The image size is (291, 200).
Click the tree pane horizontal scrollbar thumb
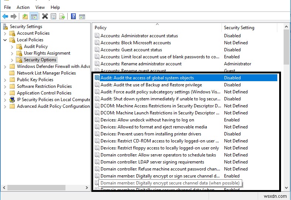[x=36, y=187]
